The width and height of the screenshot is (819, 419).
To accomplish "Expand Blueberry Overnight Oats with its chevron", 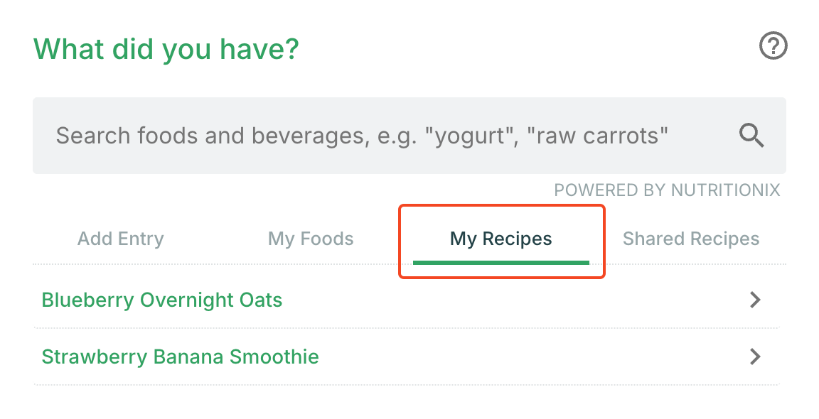I will [755, 300].
